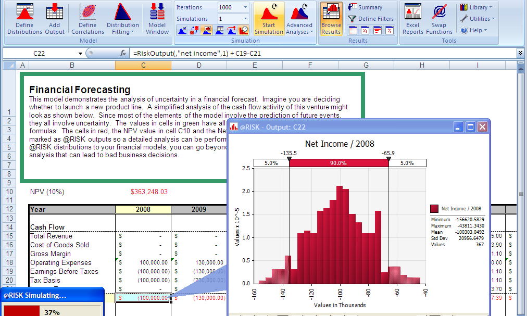Click Start Simulation
This screenshot has width=527, height=316.
(269, 19)
